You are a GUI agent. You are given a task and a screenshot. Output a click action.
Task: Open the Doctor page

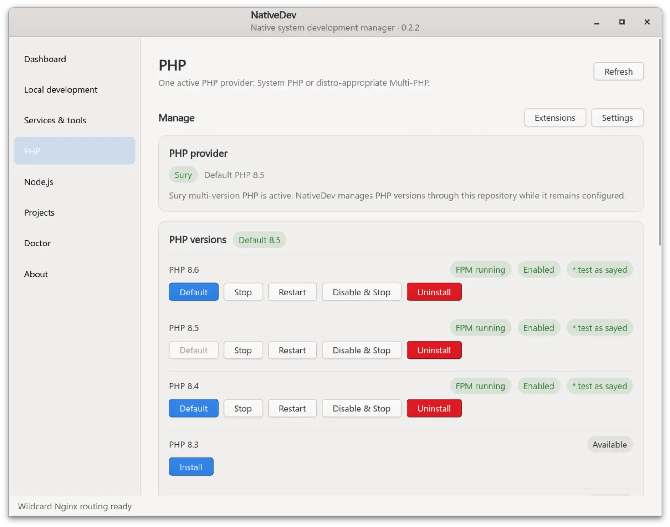(x=74, y=243)
